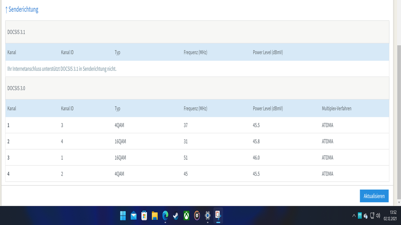The height and width of the screenshot is (225, 401).
Task: Click frequency value 31
Action: pyautogui.click(x=186, y=141)
